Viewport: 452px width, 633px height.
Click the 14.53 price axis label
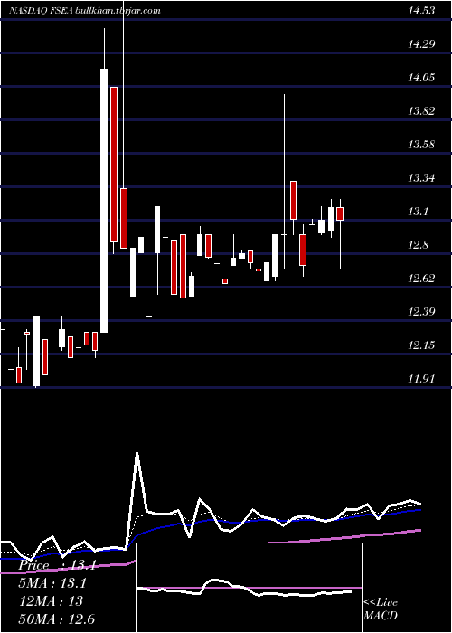coord(421,11)
